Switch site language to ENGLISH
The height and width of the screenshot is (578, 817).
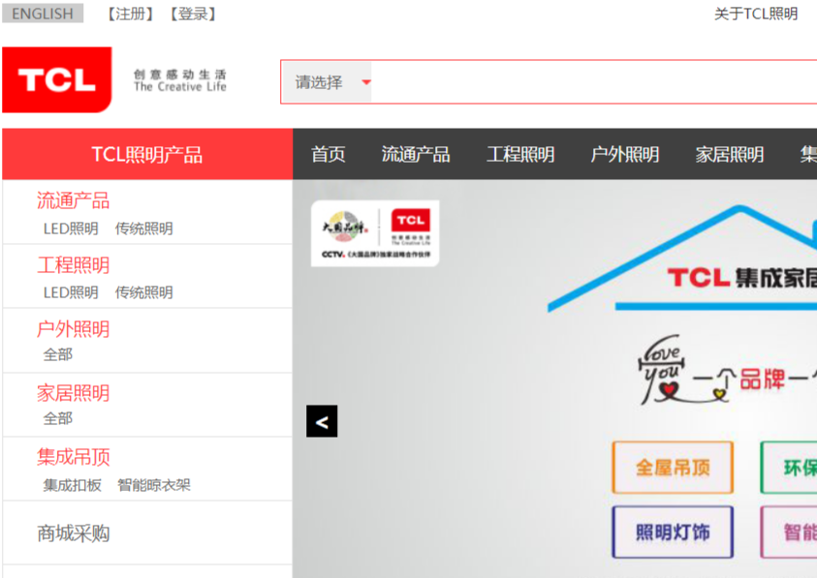coord(43,14)
